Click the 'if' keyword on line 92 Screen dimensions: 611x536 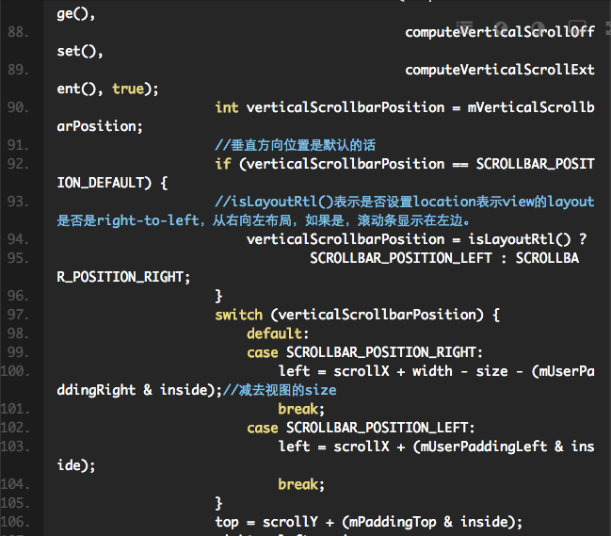click(x=223, y=164)
